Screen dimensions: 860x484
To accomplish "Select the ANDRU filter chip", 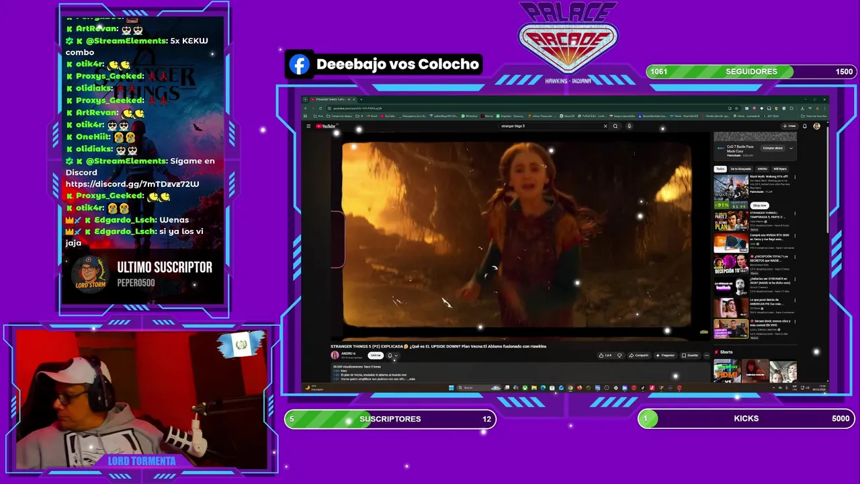I will [x=762, y=169].
